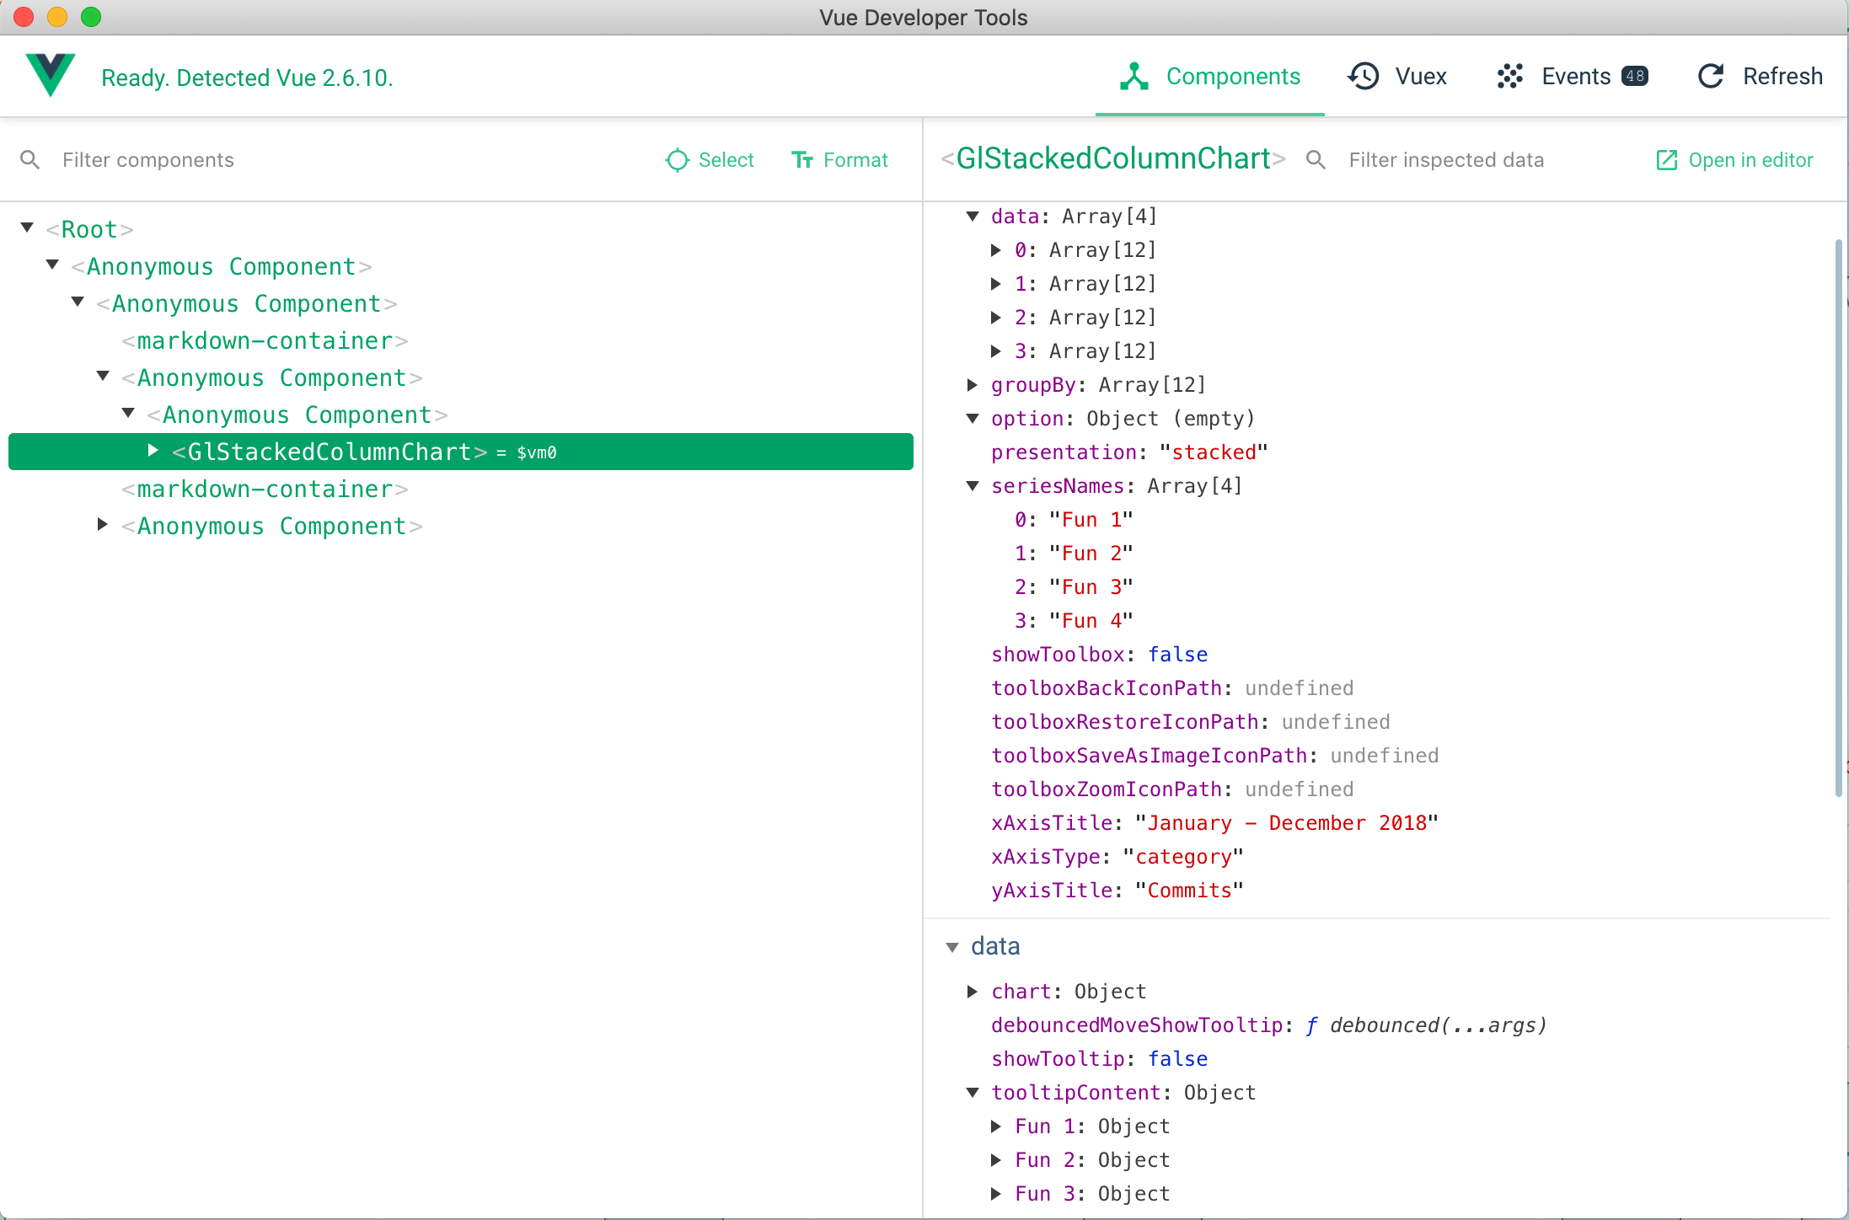Switch to the Vuex tab

tap(1397, 77)
